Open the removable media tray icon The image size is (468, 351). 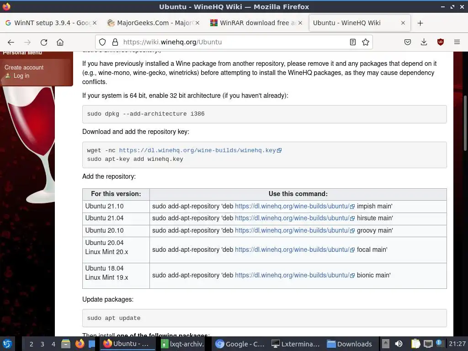[x=386, y=344]
